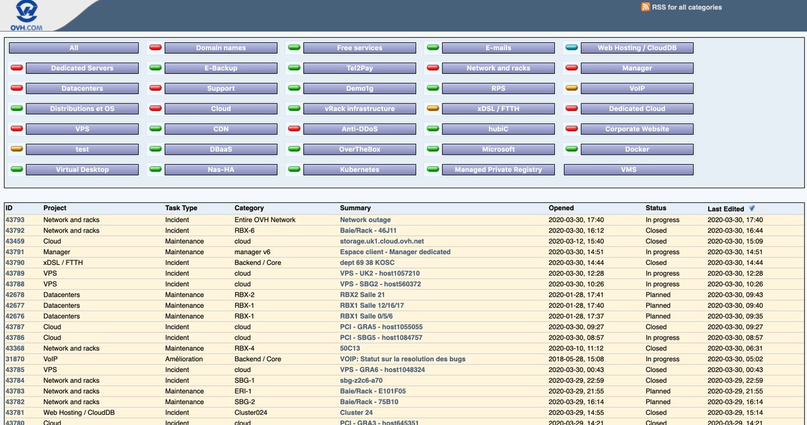Open storage.uk1.cloud.ovh.net task link

point(382,241)
